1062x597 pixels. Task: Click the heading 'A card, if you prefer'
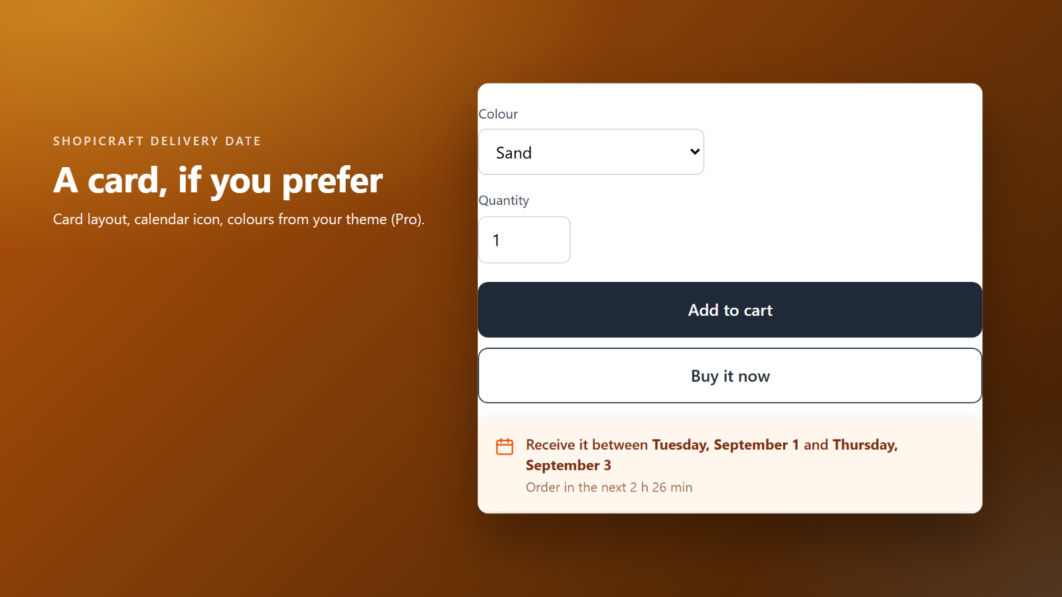(218, 180)
